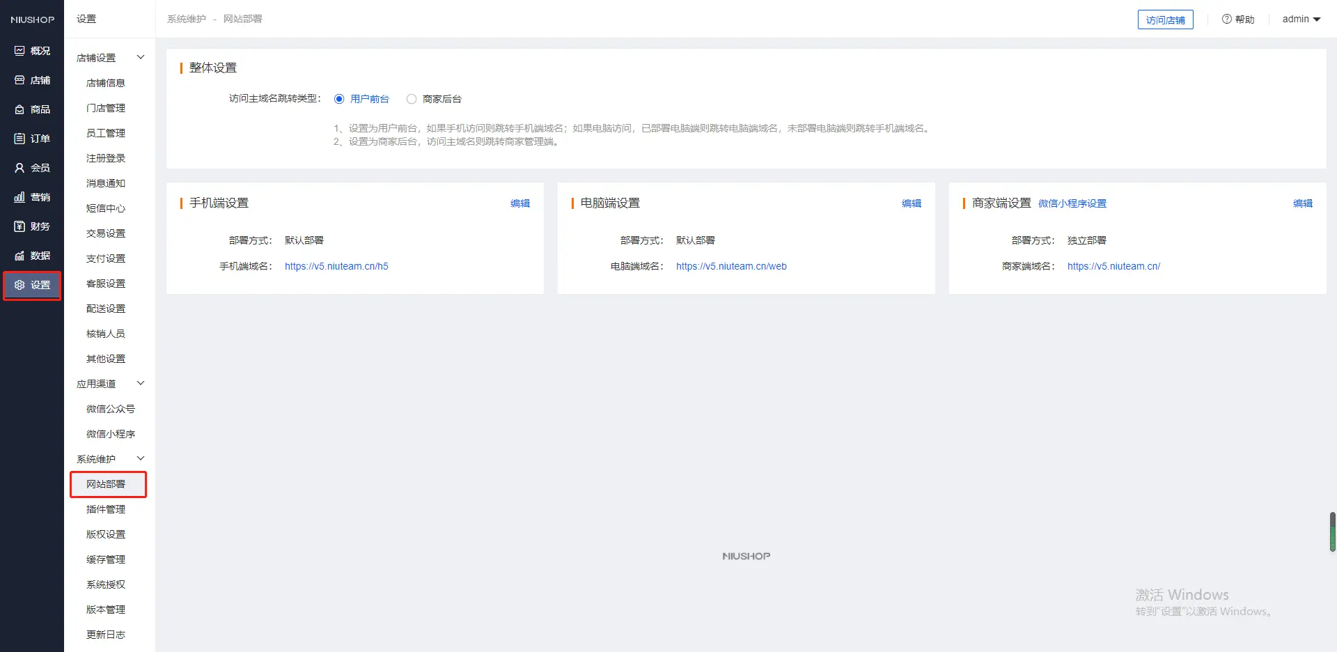Open the 数据 data statistics icon
Viewport: 1337px width, 652px height.
pos(19,256)
